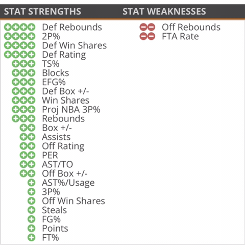Select the STAT STRENGTHS header
Image resolution: width=245 pixels, height=250 pixels.
(x=42, y=12)
